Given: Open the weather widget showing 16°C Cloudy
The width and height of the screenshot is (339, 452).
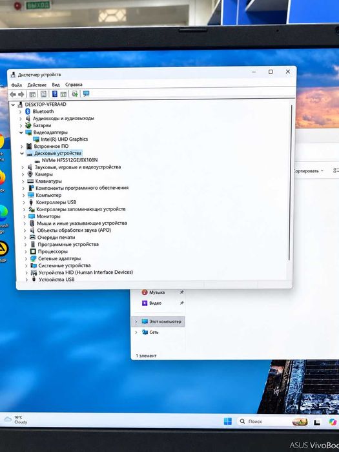Looking at the screenshot, I should click(x=16, y=420).
